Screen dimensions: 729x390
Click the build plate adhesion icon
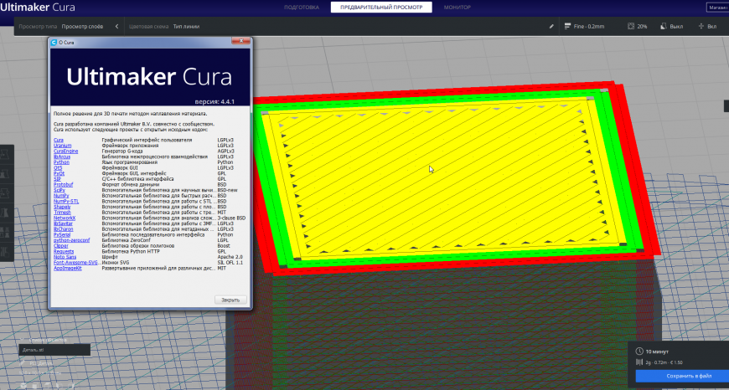[x=701, y=27]
